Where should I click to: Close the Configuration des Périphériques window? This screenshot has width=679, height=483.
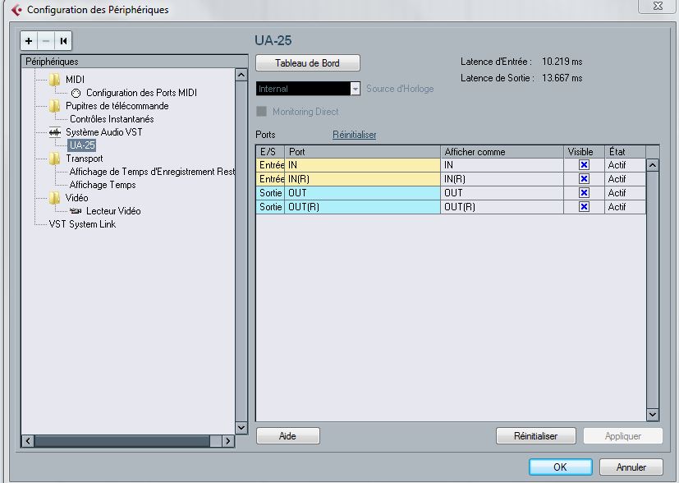click(658, 6)
